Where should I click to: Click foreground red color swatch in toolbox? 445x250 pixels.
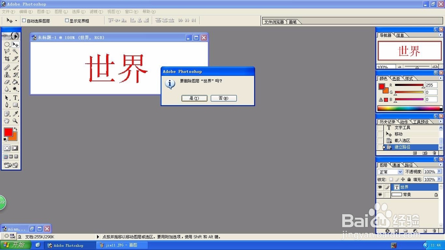coord(8,132)
